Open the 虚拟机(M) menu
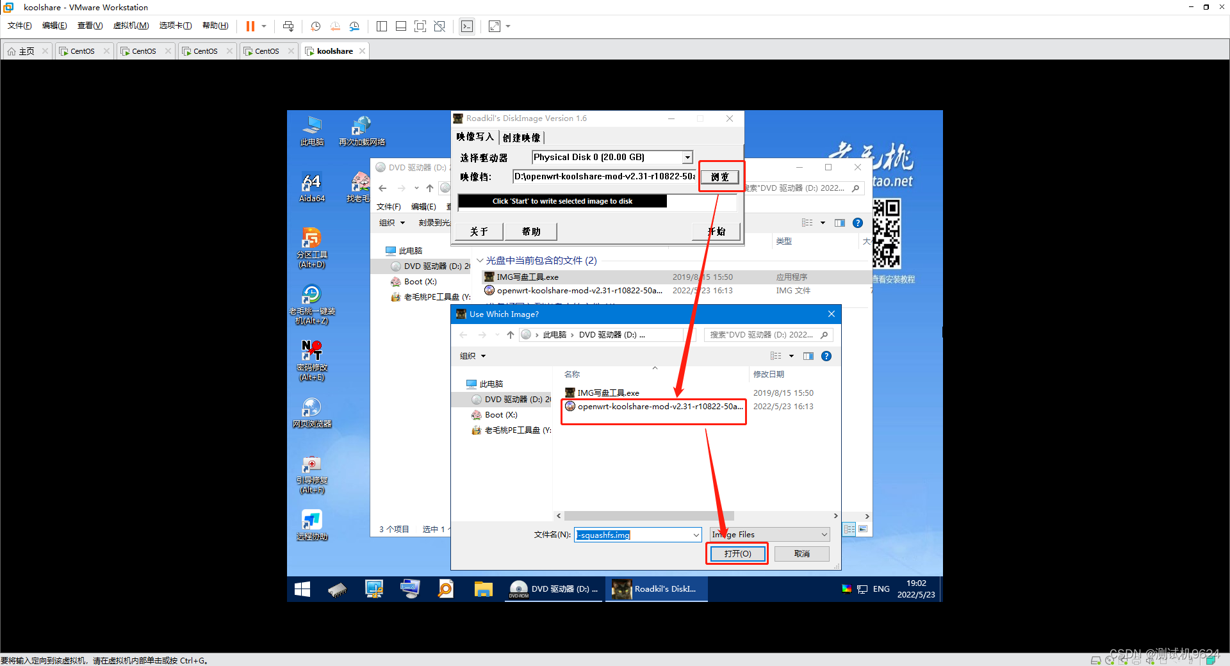Viewport: 1230px width, 666px height. pos(131,26)
